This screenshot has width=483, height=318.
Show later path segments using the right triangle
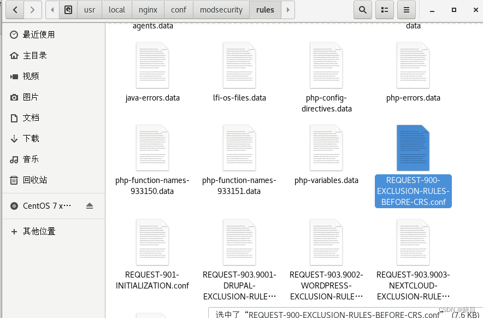click(x=288, y=10)
